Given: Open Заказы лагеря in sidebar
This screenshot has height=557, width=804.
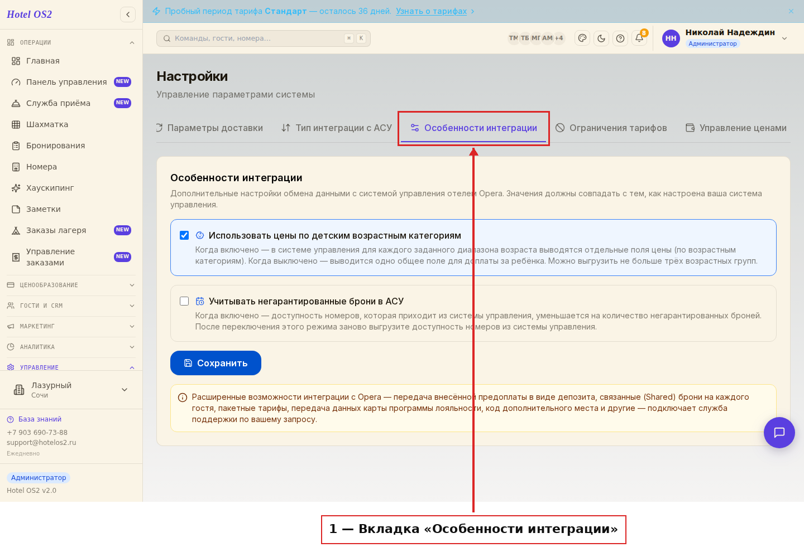Looking at the screenshot, I should click(71, 230).
